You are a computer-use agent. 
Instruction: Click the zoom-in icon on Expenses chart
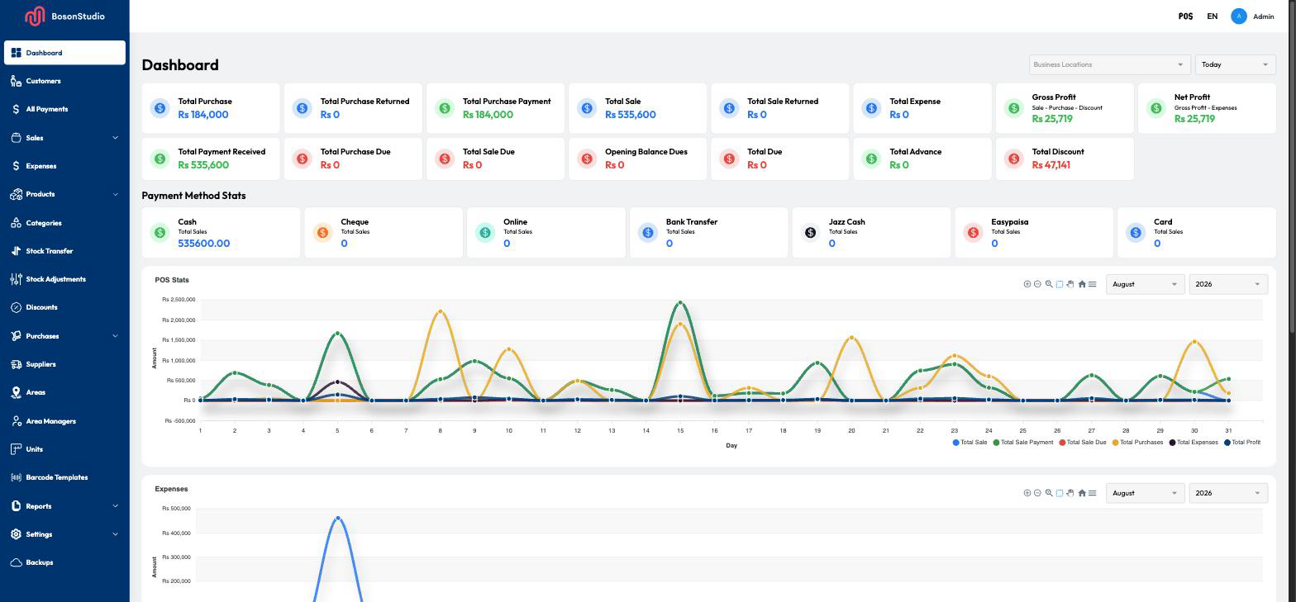click(1027, 493)
